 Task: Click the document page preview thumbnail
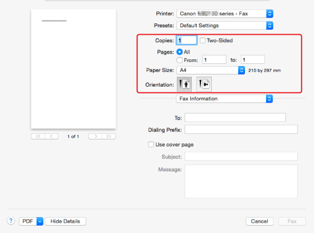pyautogui.click(x=74, y=69)
